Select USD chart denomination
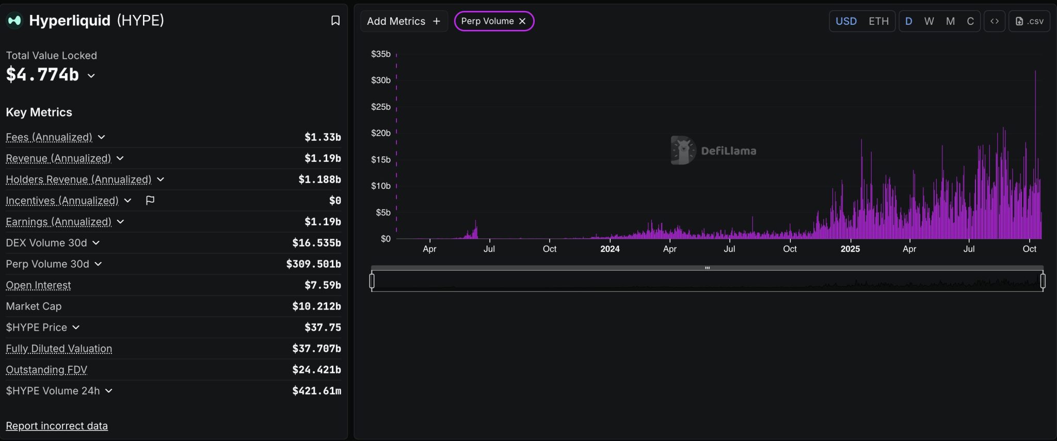Viewport: 1057px width, 441px height. click(846, 21)
